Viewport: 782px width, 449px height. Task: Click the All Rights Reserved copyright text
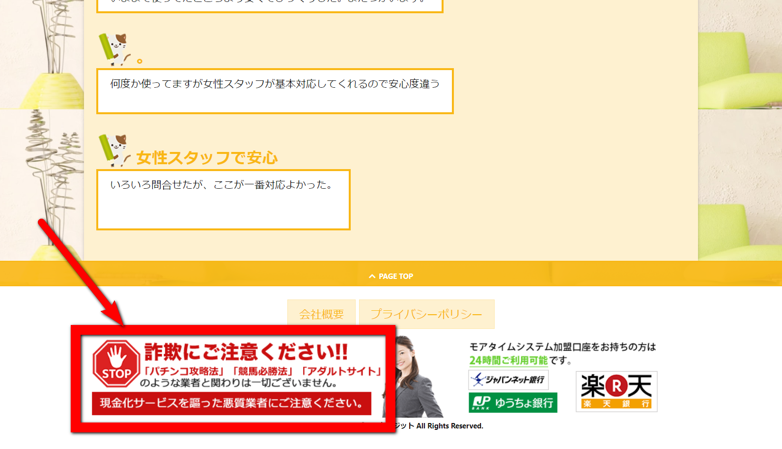pos(449,426)
